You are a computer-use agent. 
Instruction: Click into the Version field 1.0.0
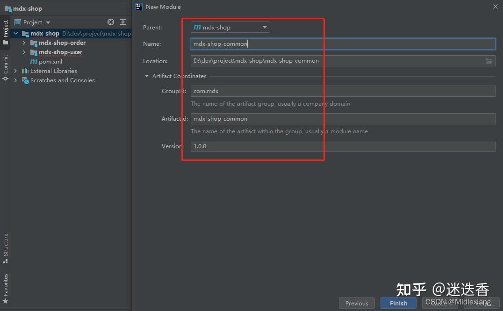coord(343,146)
